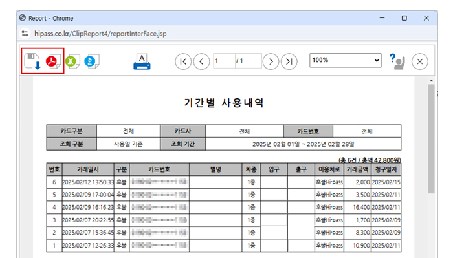
Task: Click the 거래금액 column header
Action: (x=357, y=169)
